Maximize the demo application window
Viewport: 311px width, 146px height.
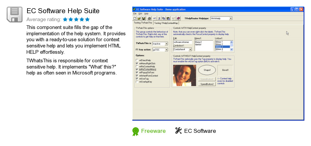tap(297, 9)
